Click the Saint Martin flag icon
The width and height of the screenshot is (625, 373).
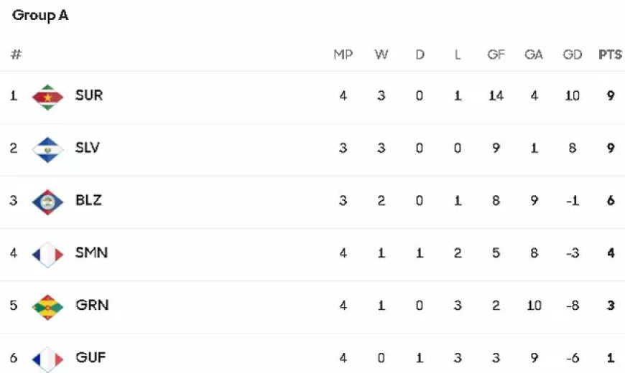click(x=47, y=254)
